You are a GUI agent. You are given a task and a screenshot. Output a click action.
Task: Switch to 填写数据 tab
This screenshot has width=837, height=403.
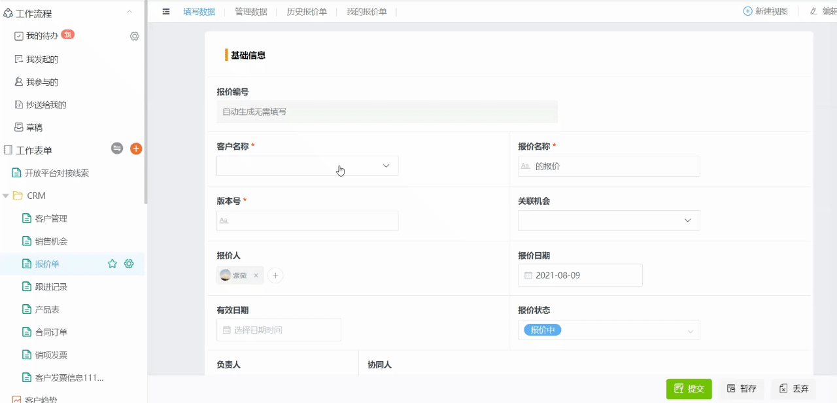point(199,11)
